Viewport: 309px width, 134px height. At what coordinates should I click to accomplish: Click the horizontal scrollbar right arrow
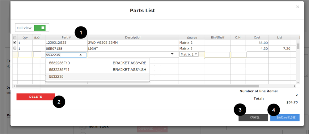click(294, 86)
